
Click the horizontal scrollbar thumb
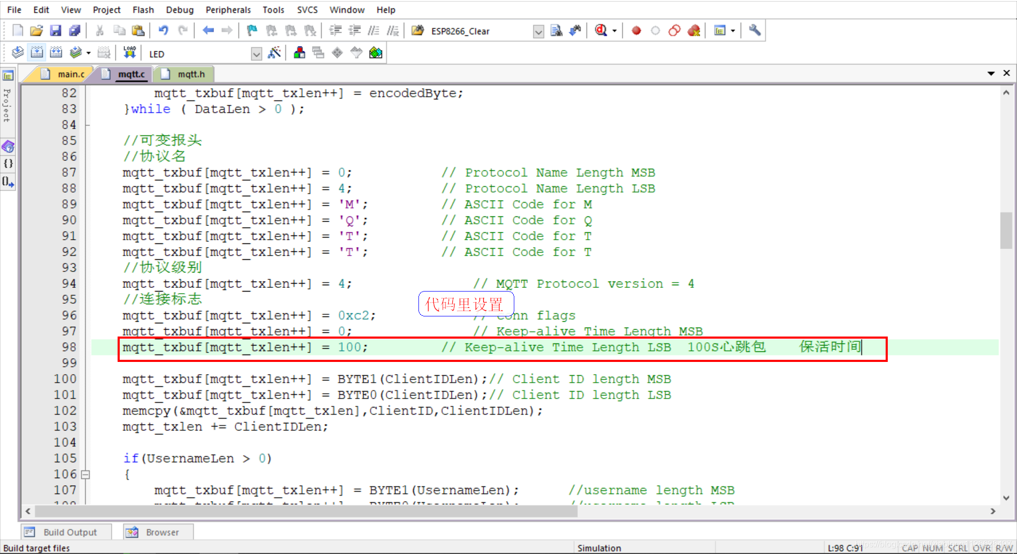306,511
